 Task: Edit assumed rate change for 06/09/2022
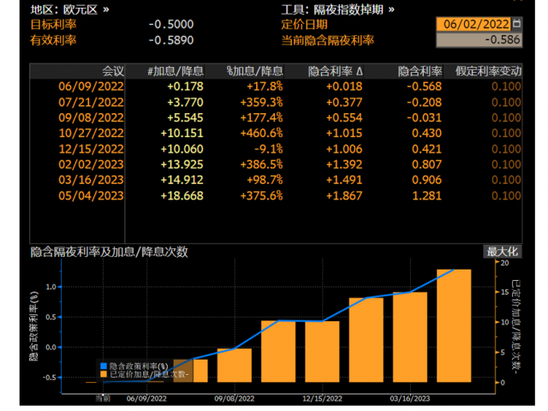pyautogui.click(x=505, y=86)
